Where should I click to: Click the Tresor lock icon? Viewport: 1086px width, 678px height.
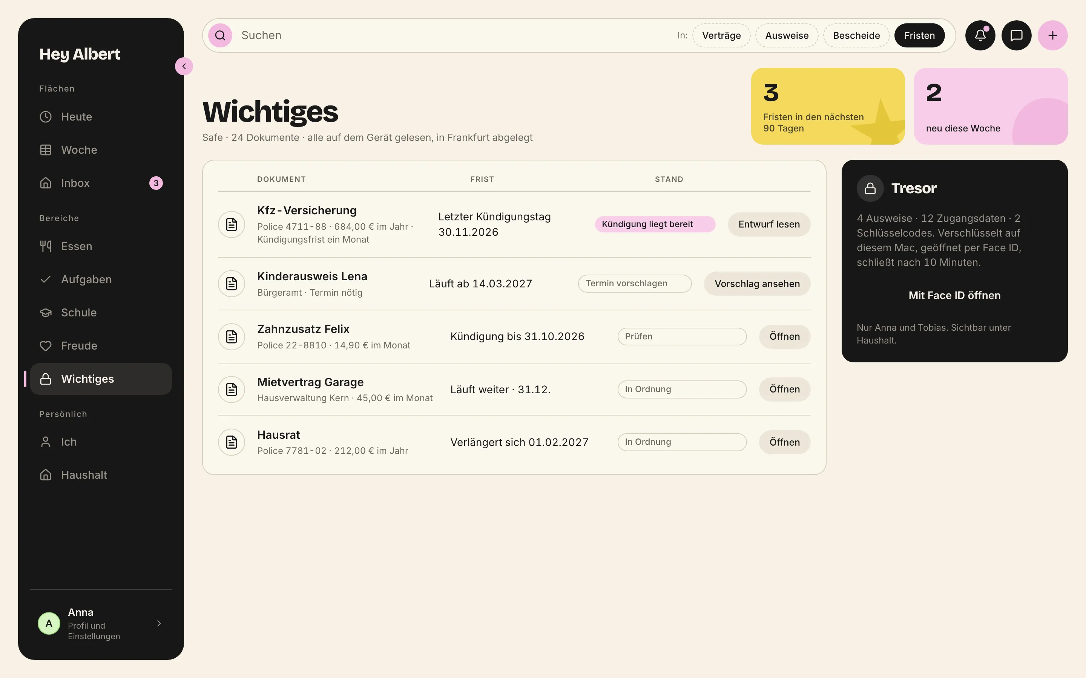870,188
